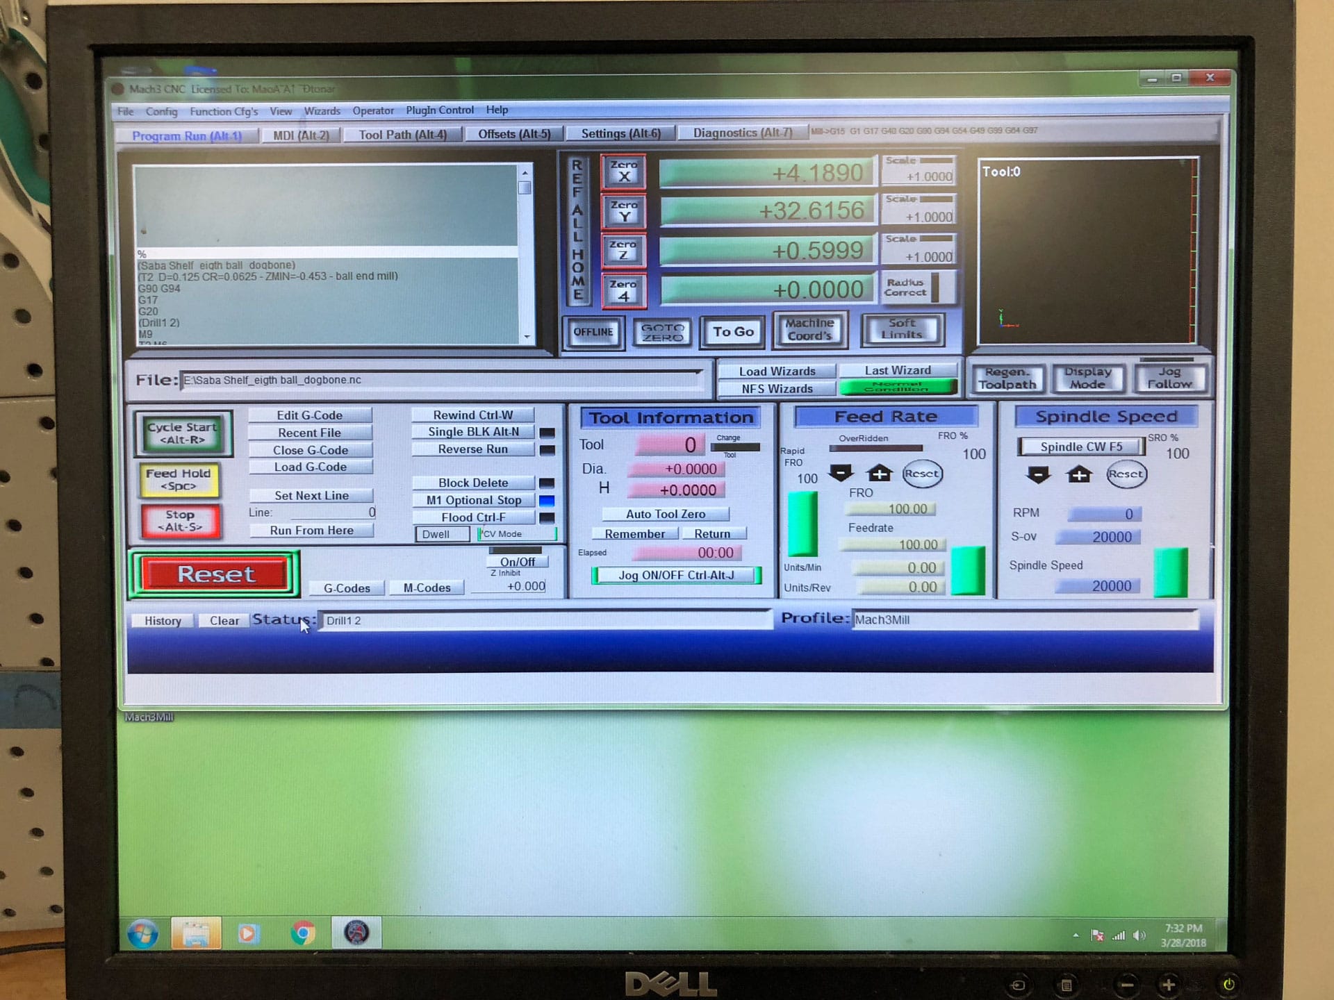Viewport: 1334px width, 1000px height.
Task: Raise the spindle speed with the plus arrow
Action: pyautogui.click(x=1078, y=475)
